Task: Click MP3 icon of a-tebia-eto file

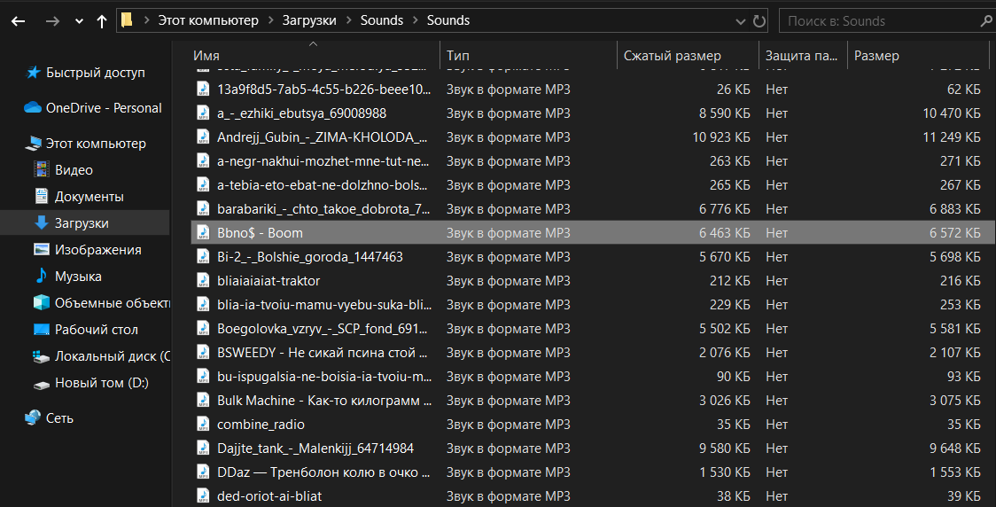Action: click(203, 185)
